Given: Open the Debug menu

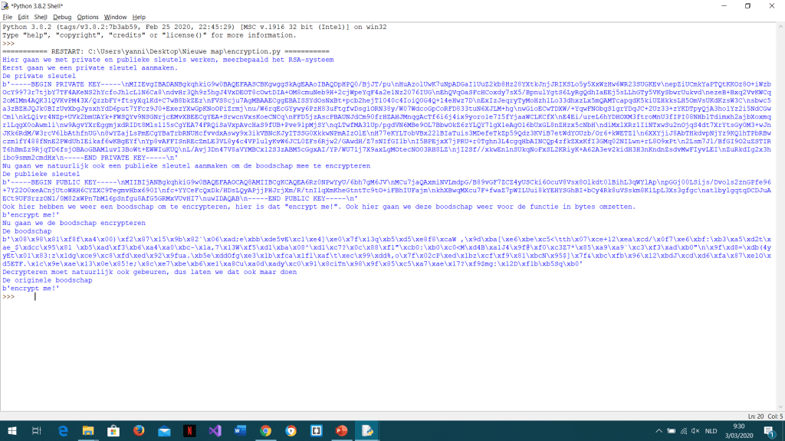Looking at the screenshot, I should (x=62, y=17).
